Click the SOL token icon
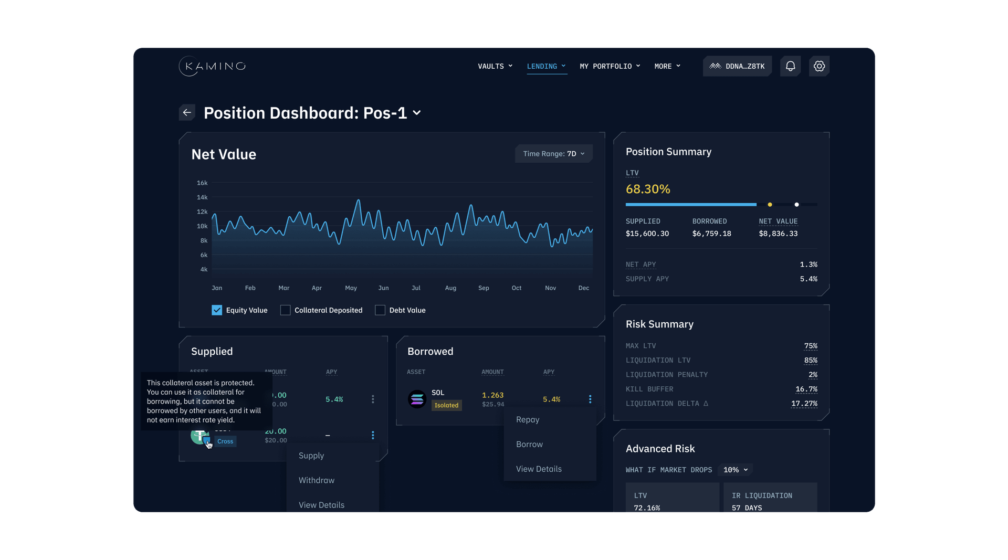The image size is (1008, 560). pyautogui.click(x=417, y=399)
